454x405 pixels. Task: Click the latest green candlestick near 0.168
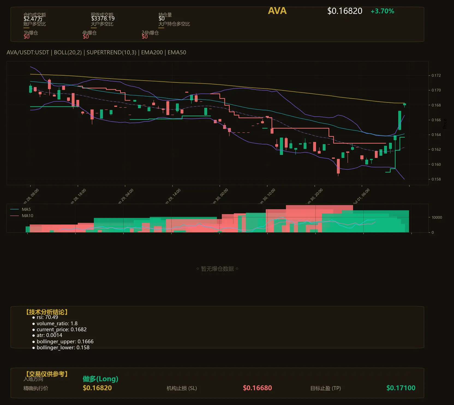click(405, 104)
